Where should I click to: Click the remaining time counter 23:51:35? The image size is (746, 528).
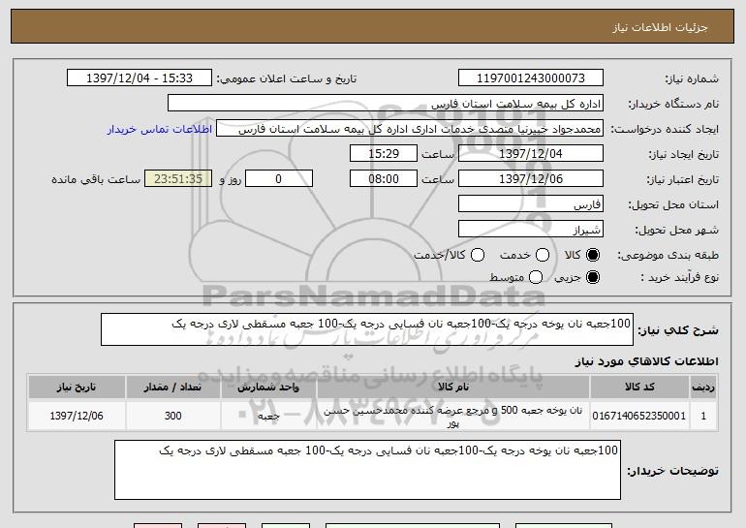[178, 179]
